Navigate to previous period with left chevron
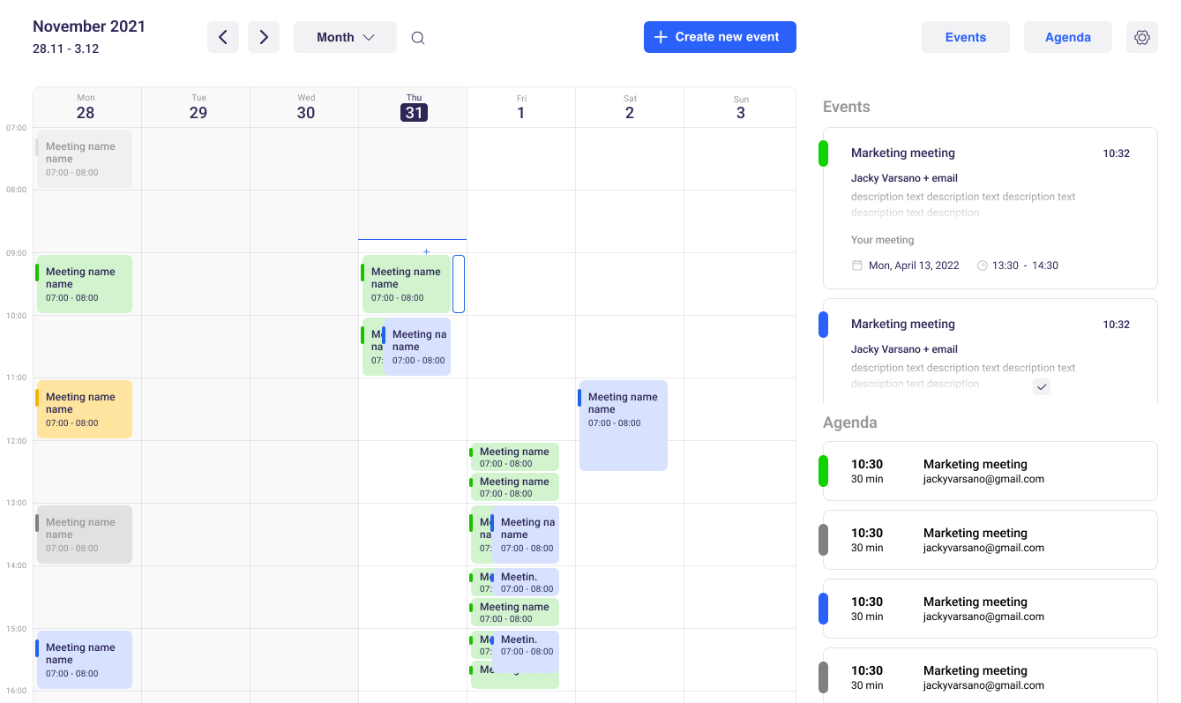The width and height of the screenshot is (1181, 703). (222, 37)
